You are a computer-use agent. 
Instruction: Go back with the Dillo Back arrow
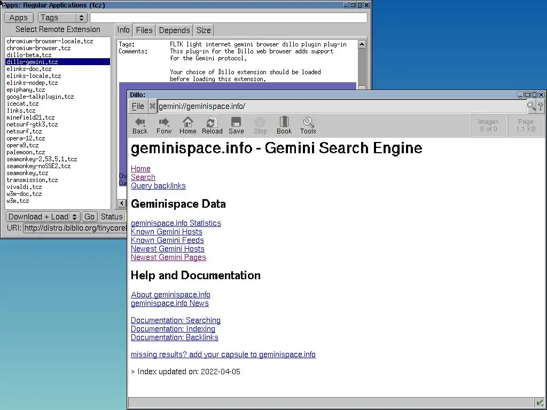coord(140,125)
